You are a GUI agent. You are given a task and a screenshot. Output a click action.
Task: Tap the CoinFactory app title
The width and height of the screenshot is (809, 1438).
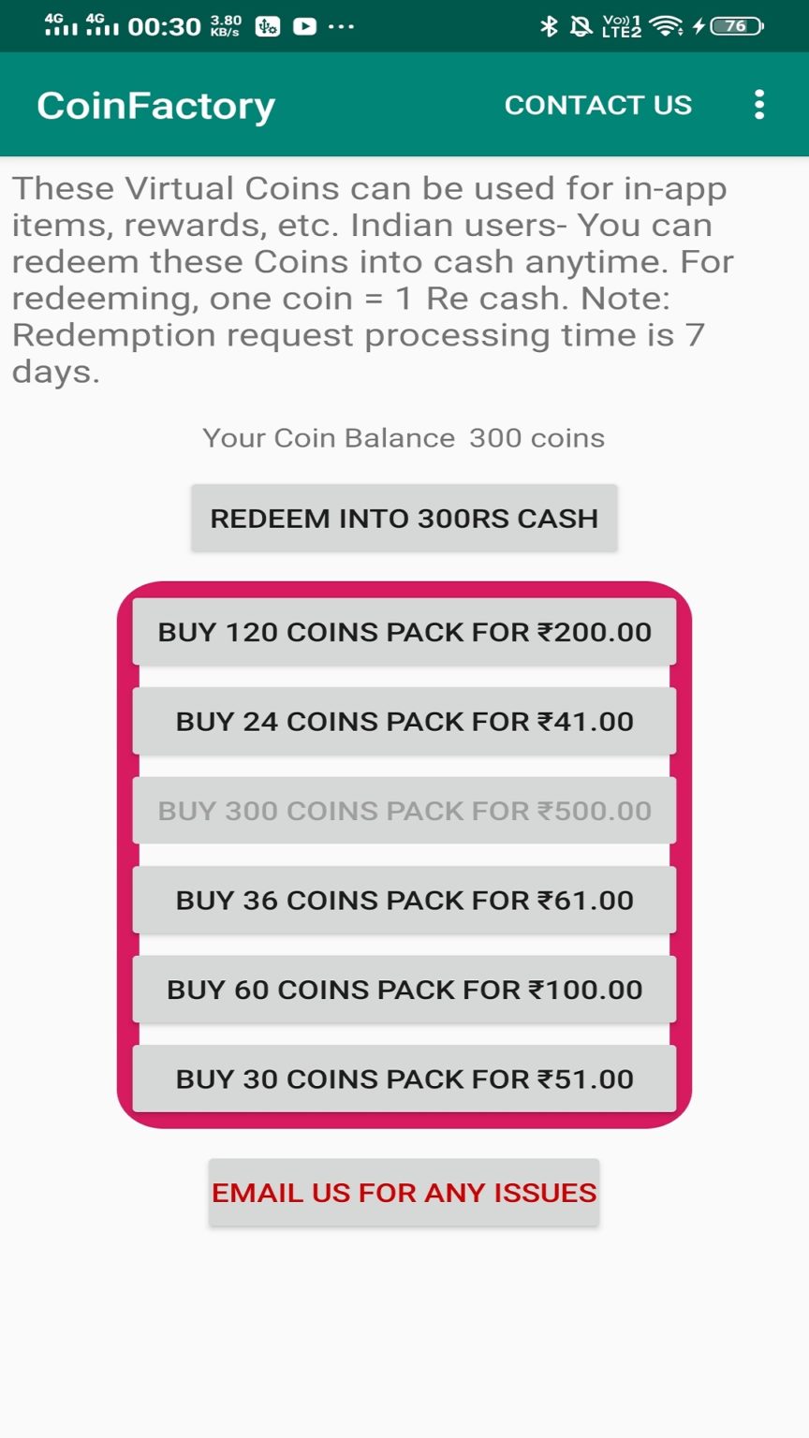point(155,105)
